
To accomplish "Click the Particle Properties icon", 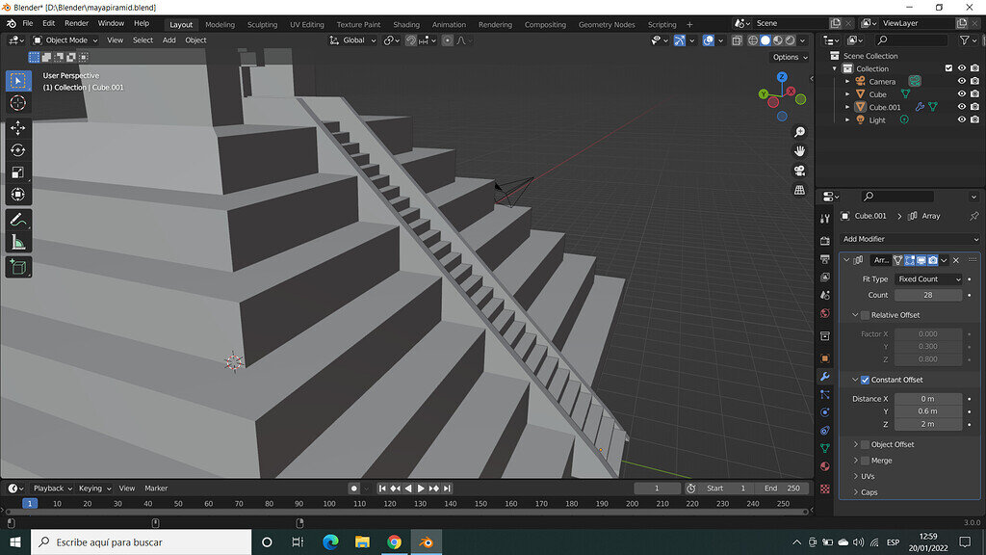I will [x=824, y=394].
